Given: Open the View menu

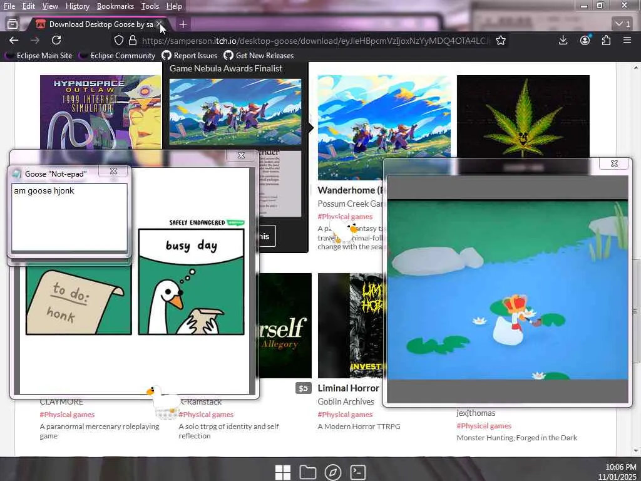Looking at the screenshot, I should [x=50, y=6].
